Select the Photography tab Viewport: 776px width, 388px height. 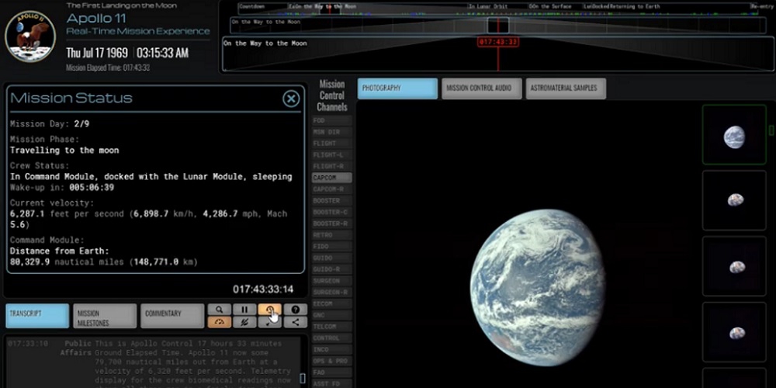click(398, 88)
